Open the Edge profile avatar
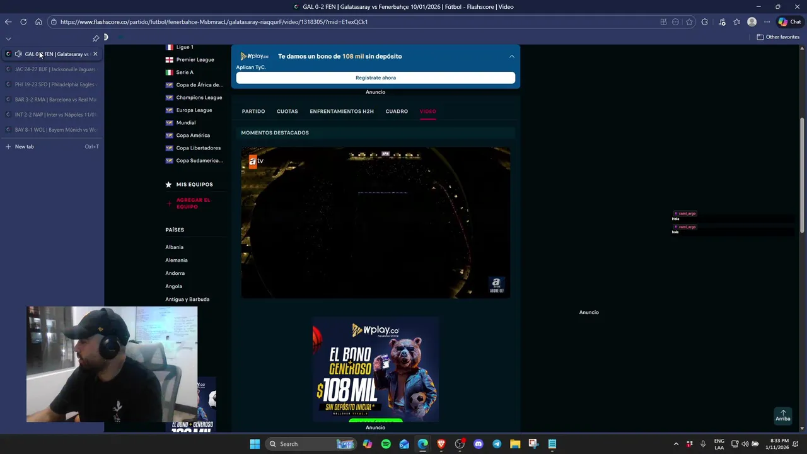 (x=752, y=21)
